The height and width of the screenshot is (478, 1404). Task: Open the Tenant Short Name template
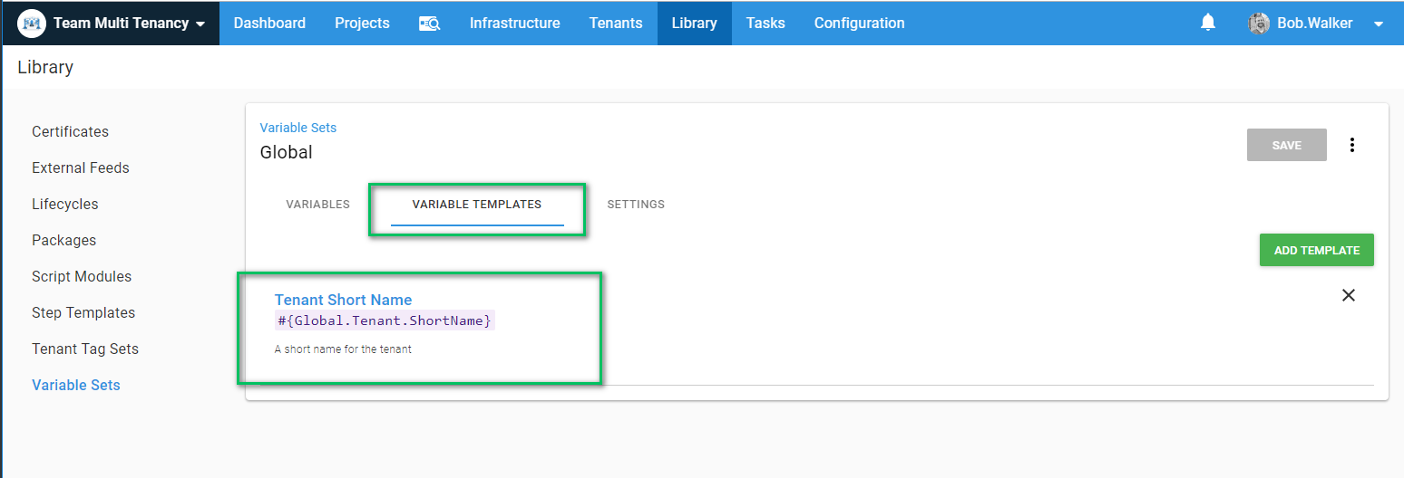[x=343, y=300]
